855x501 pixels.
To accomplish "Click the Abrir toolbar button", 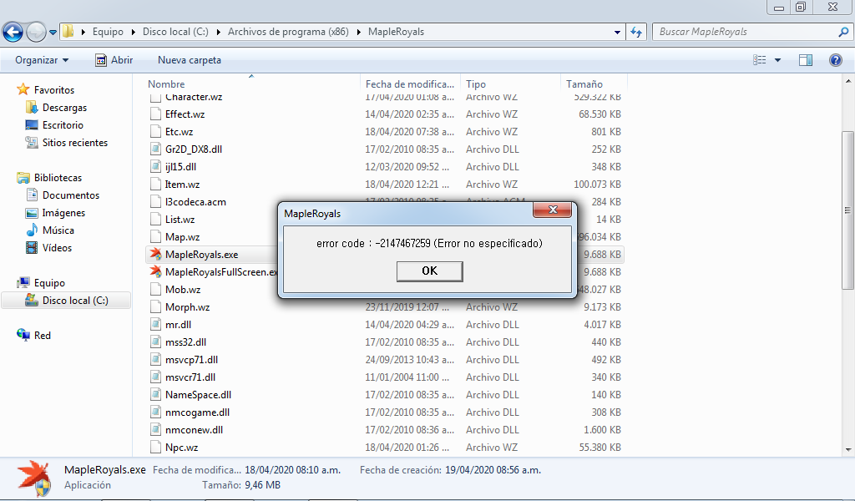I will (114, 60).
